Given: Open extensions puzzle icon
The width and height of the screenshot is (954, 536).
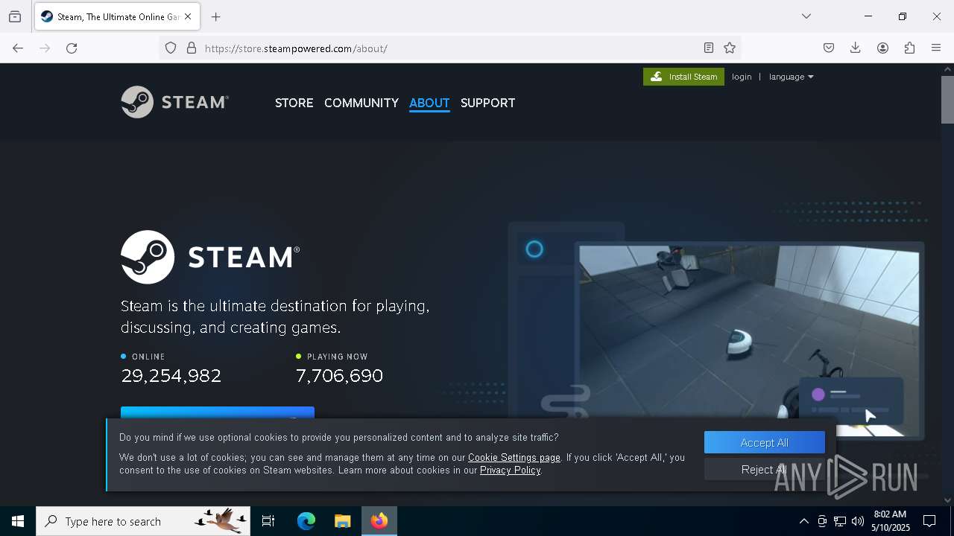Looking at the screenshot, I should 909,48.
